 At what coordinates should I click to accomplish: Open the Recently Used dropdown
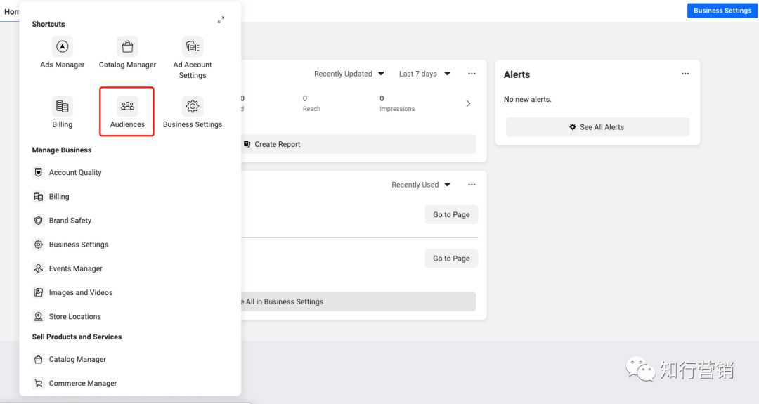[x=421, y=185]
